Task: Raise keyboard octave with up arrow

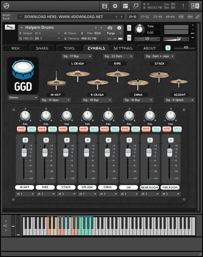Action: [x=6, y=221]
